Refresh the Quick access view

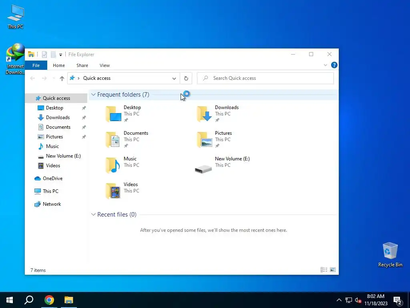[x=186, y=78]
